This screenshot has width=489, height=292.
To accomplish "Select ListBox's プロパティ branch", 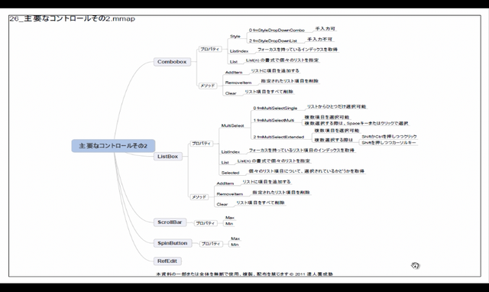I will click(201, 144).
